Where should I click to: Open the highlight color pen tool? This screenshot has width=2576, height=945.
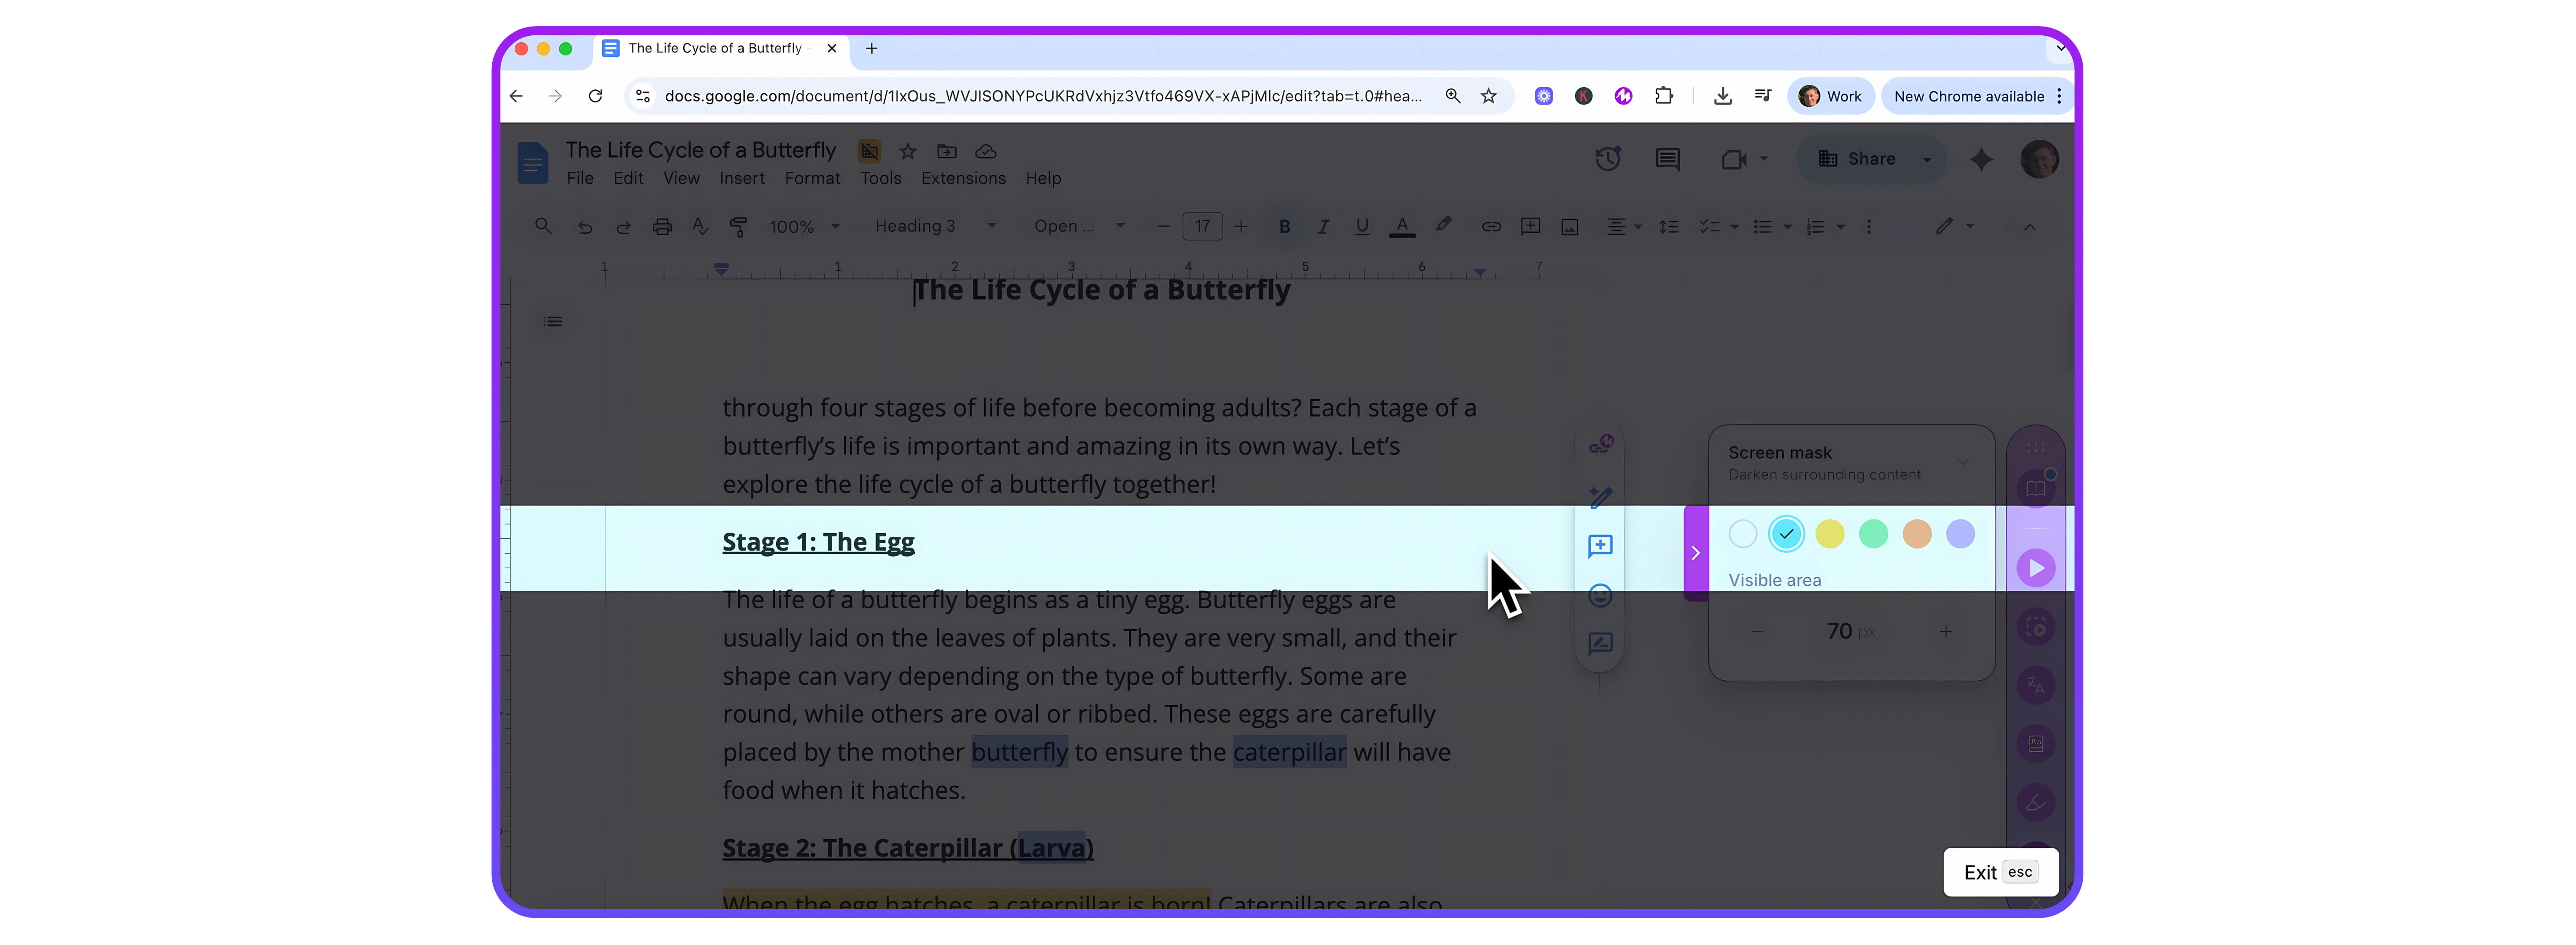tap(1442, 226)
